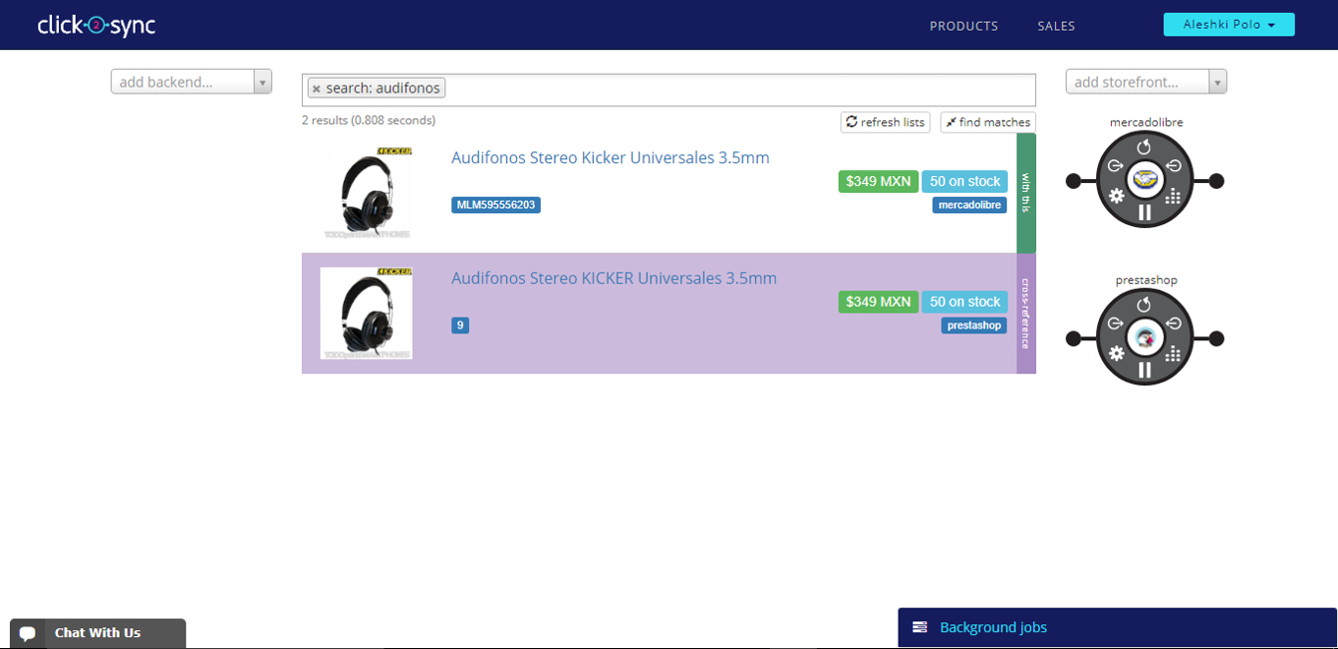This screenshot has height=649, width=1338.
Task: Click left arrow-out icon on prestashop wheel
Action: coord(1115,324)
